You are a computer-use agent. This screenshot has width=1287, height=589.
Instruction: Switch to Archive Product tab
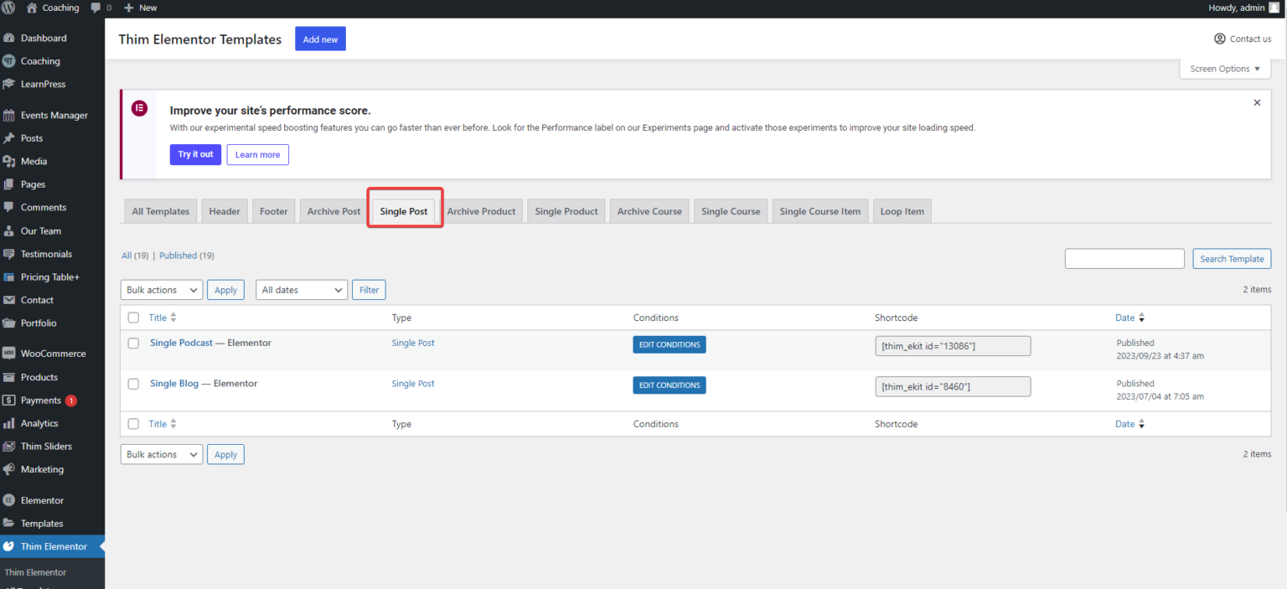click(481, 211)
